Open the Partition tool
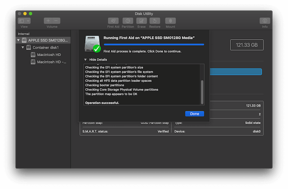The image size is (288, 189). tap(128, 21)
